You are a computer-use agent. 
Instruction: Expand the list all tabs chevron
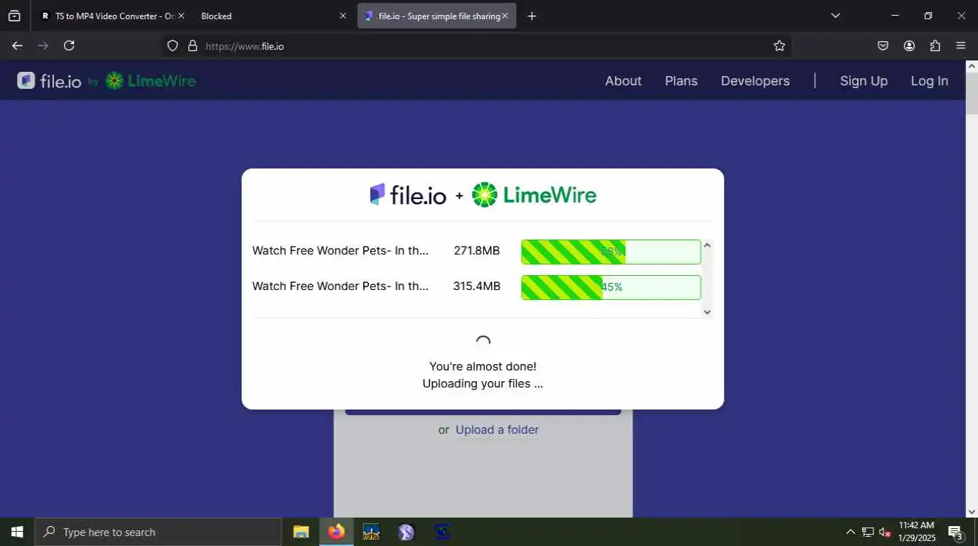point(836,16)
